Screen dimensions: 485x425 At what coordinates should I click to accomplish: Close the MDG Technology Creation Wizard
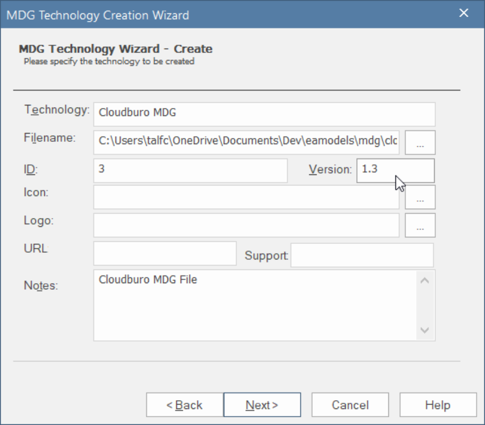[463, 14]
